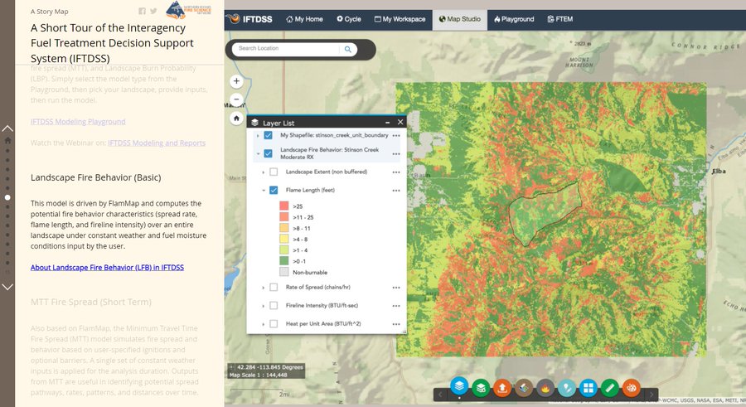Collapse the Flame Length legend arrow
This screenshot has width=746, height=407.
(x=263, y=191)
